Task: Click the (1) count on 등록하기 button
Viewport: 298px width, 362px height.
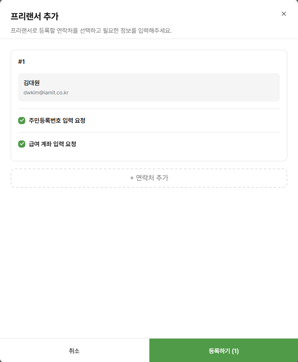Action: coord(235,351)
